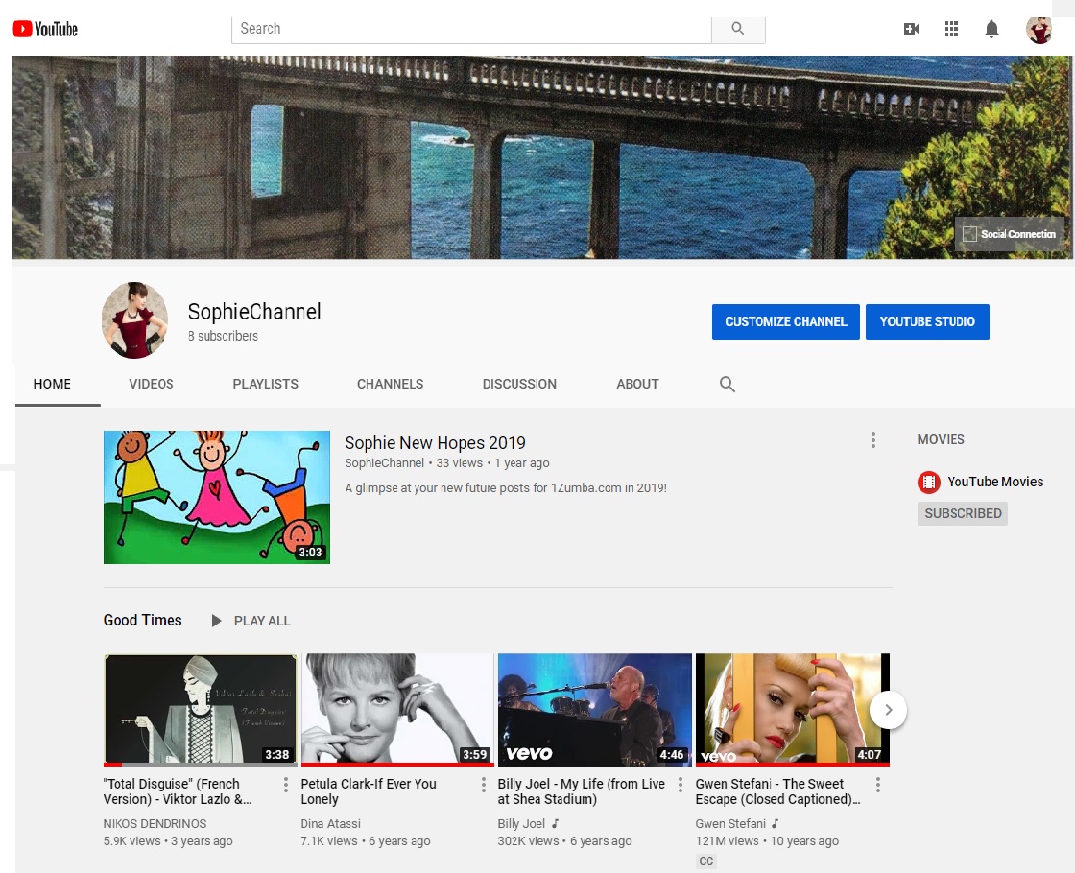Open the create video camera icon
The image size is (1075, 873).
click(911, 29)
